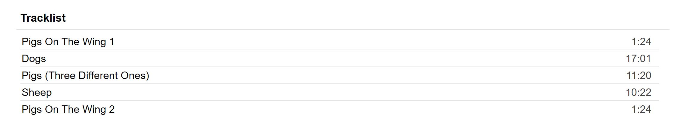Image resolution: width=674 pixels, height=122 pixels.
Task: Click the 1:24 duration of last track
Action: pos(641,110)
